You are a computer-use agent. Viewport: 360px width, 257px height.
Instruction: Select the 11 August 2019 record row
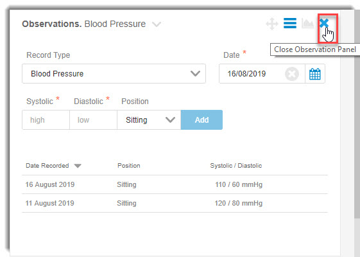coord(175,203)
